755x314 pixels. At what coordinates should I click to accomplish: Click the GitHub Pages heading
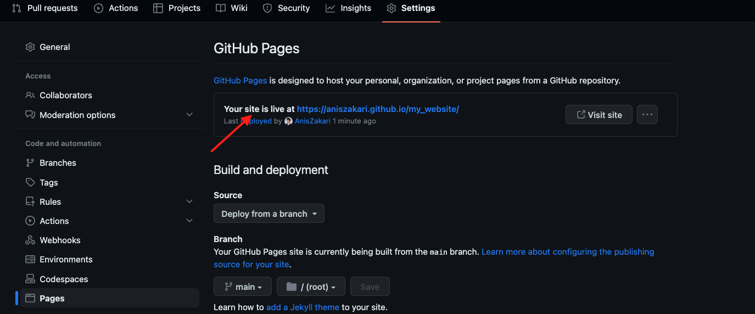click(256, 48)
